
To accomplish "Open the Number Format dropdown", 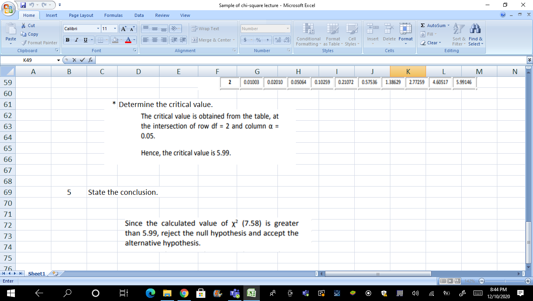I will coord(288,29).
